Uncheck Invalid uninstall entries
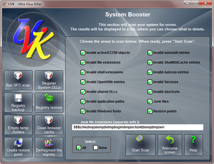Image resolution: width=214 pixels, height=164 pixels. pyautogui.click(x=150, y=52)
